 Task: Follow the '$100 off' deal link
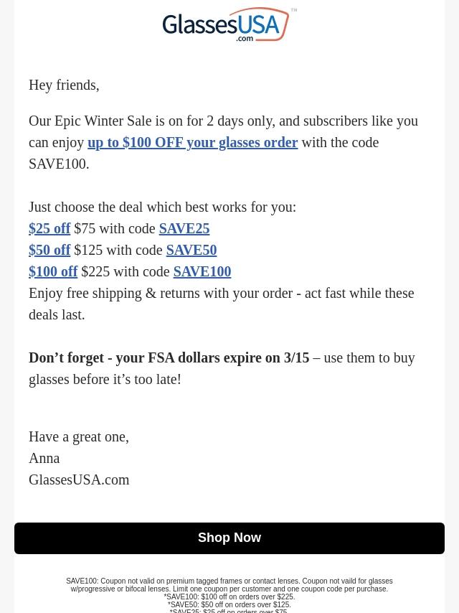pyautogui.click(x=53, y=272)
